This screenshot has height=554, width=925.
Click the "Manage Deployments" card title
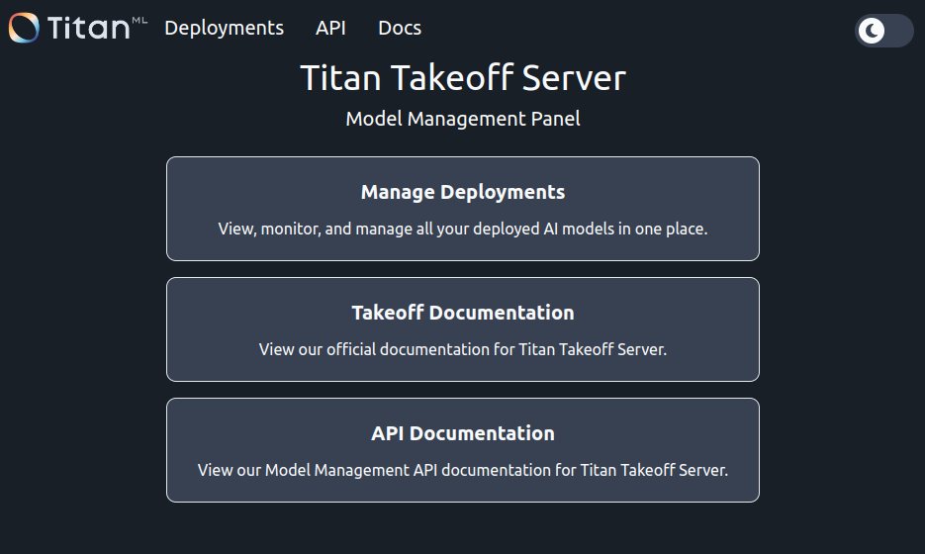(x=462, y=192)
